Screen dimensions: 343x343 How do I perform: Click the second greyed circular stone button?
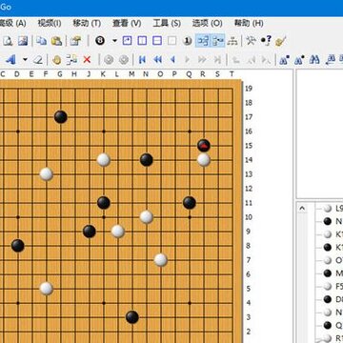click(x=124, y=59)
